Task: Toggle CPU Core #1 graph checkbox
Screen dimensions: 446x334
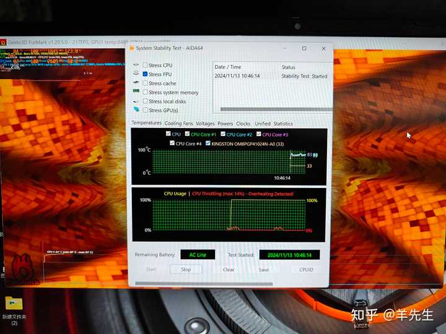Action: click(x=187, y=134)
